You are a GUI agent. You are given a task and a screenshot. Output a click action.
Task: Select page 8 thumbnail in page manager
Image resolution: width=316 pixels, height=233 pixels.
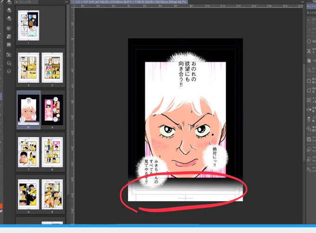click(x=52, y=194)
